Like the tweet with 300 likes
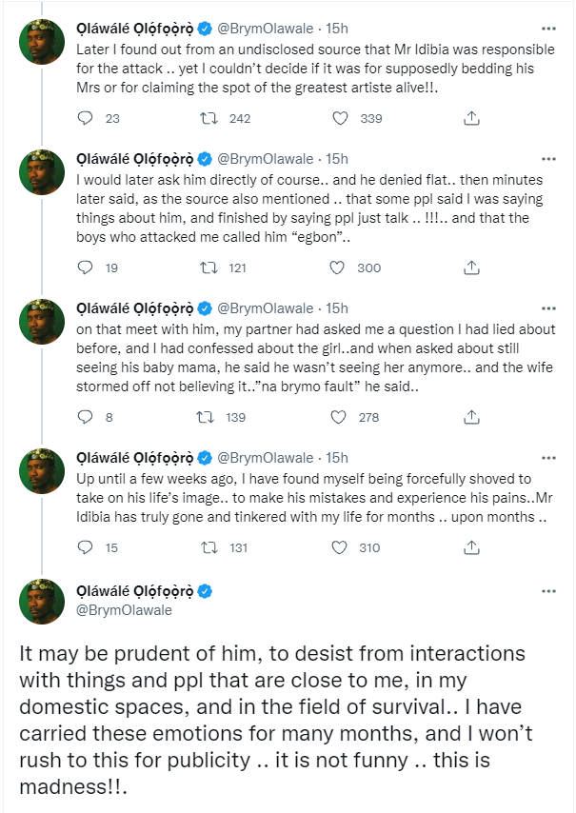 (337, 268)
